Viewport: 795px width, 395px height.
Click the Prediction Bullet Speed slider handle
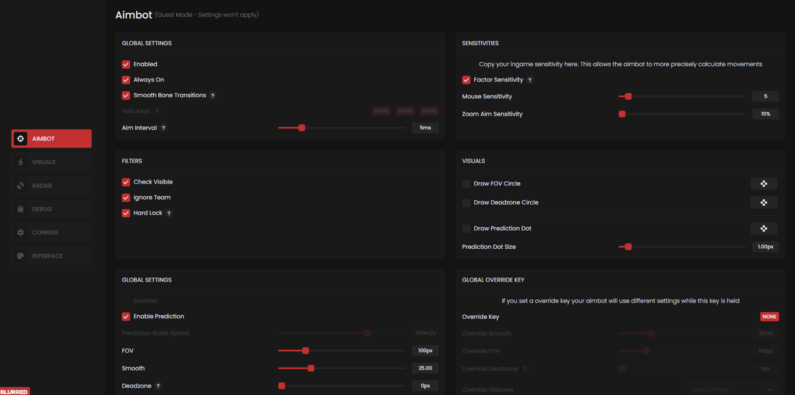click(367, 333)
